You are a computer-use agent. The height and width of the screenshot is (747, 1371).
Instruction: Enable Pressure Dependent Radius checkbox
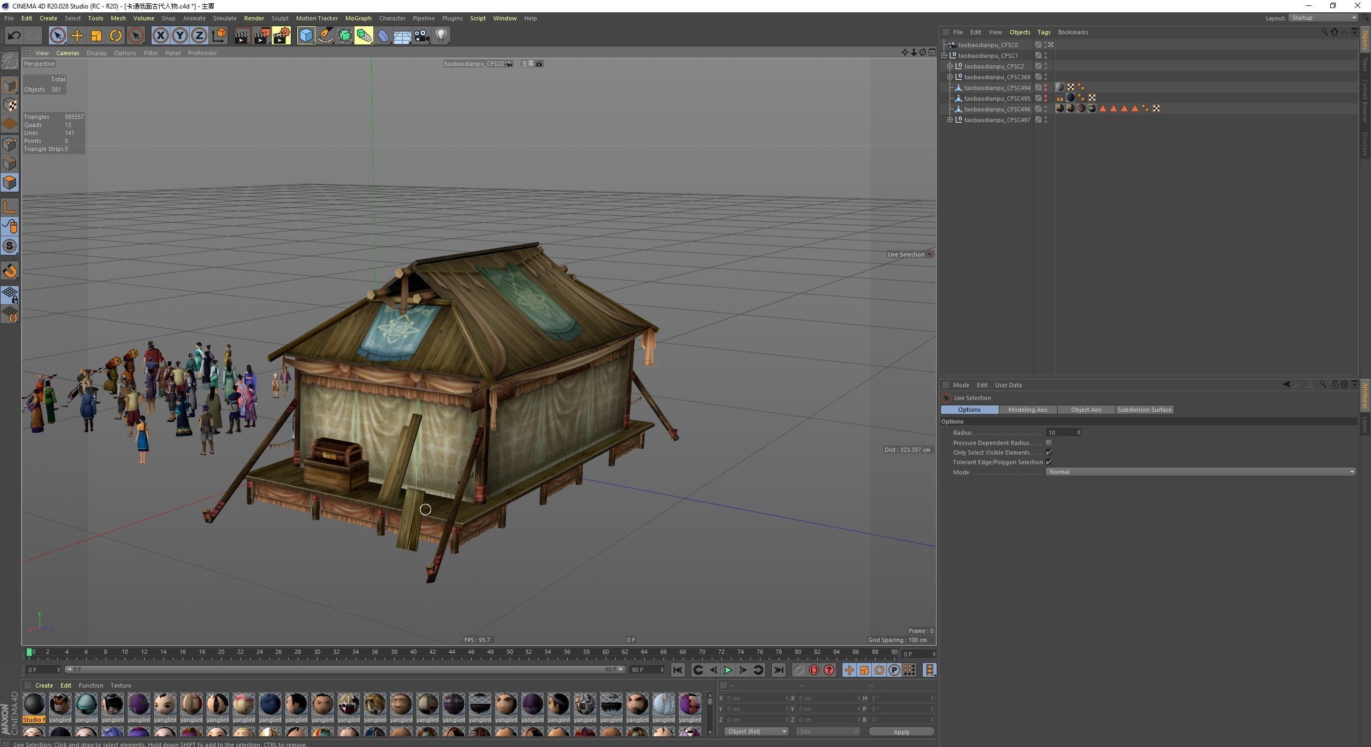[x=1049, y=443]
